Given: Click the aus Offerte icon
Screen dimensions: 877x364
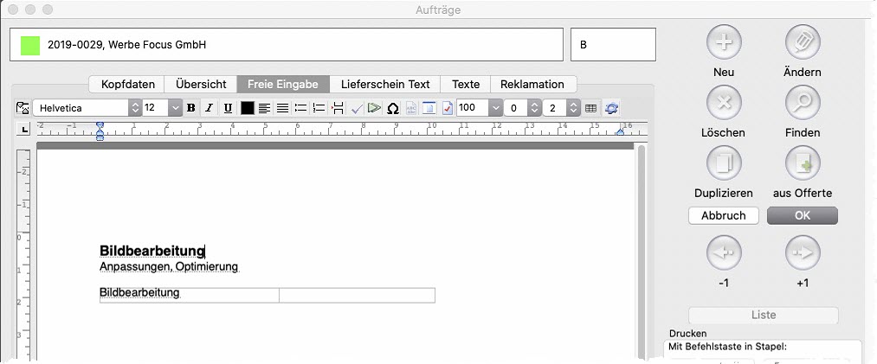Looking at the screenshot, I should (803, 163).
